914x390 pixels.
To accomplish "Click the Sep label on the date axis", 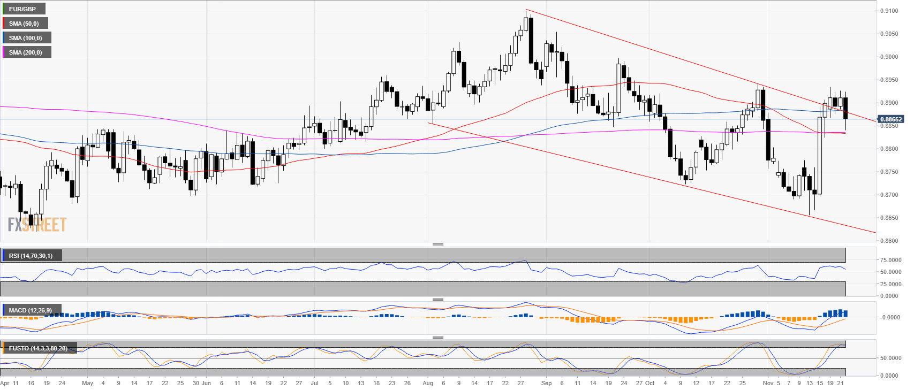I will pyautogui.click(x=546, y=383).
